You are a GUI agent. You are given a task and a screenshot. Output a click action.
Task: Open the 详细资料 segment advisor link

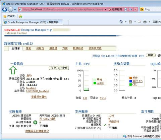(114, 122)
